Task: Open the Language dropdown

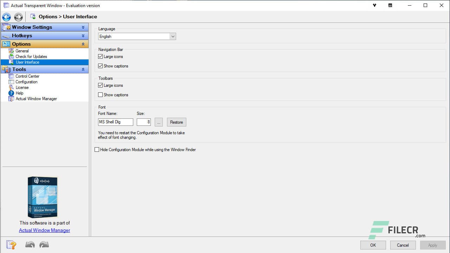Action: click(x=173, y=36)
